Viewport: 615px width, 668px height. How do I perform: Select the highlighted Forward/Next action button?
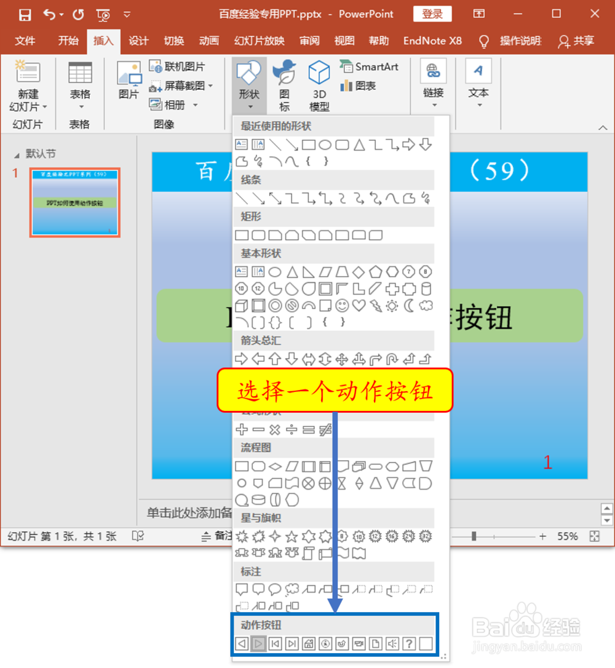[x=258, y=643]
